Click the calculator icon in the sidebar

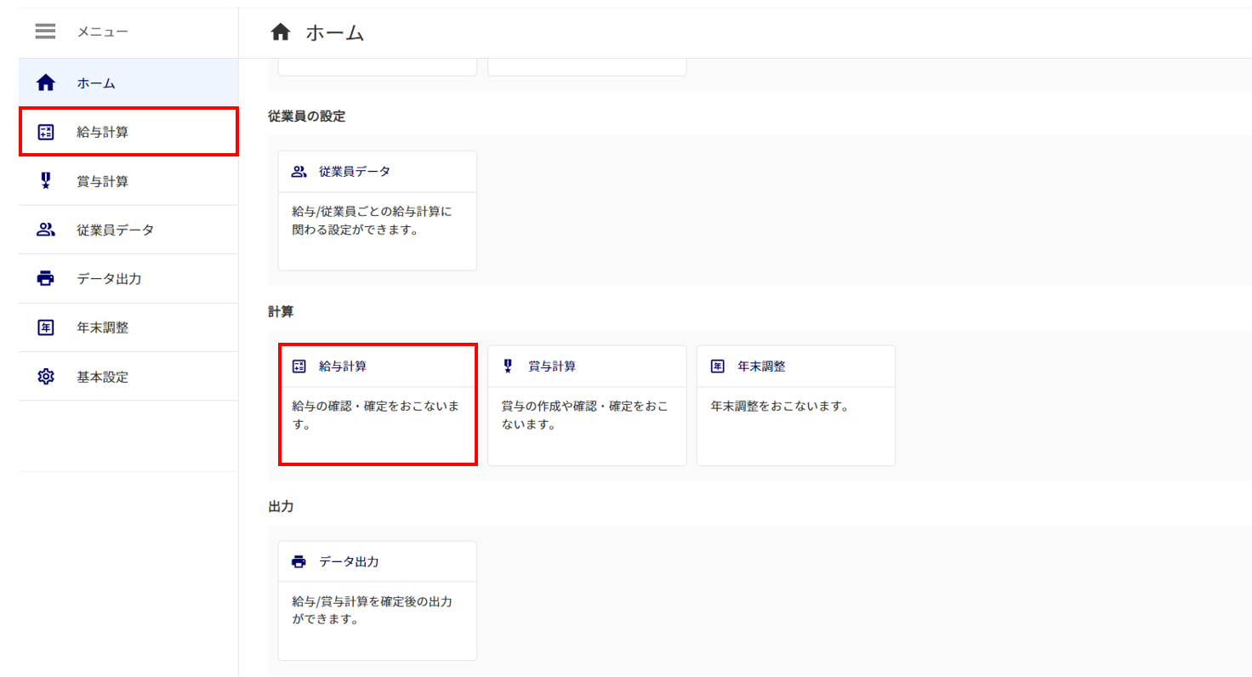(46, 132)
